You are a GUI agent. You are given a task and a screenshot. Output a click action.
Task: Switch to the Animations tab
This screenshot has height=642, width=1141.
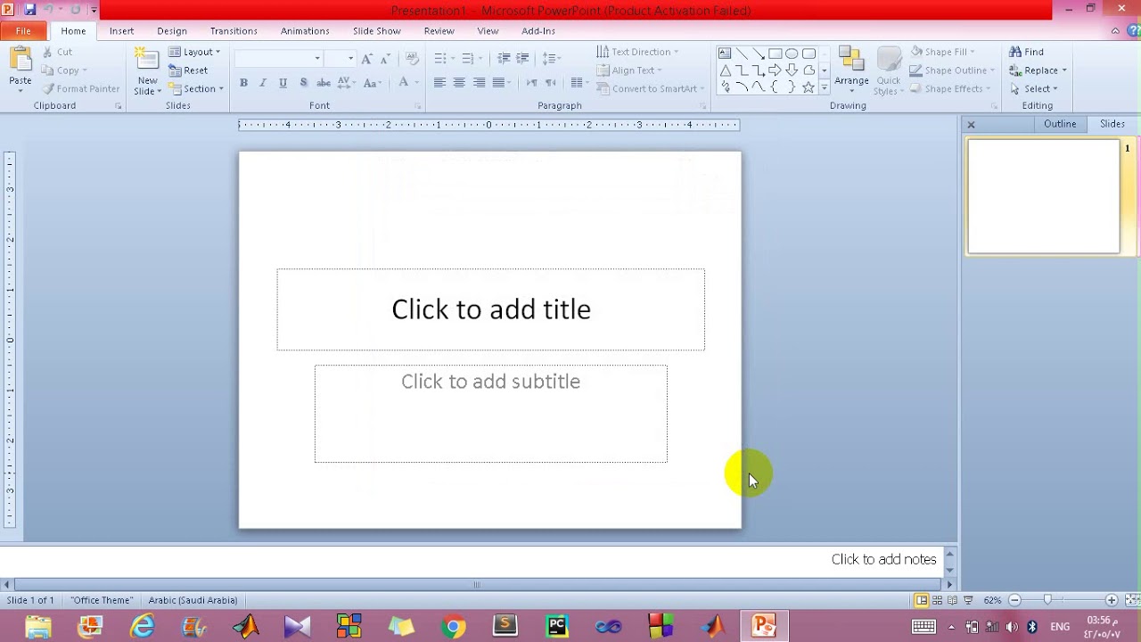305,31
